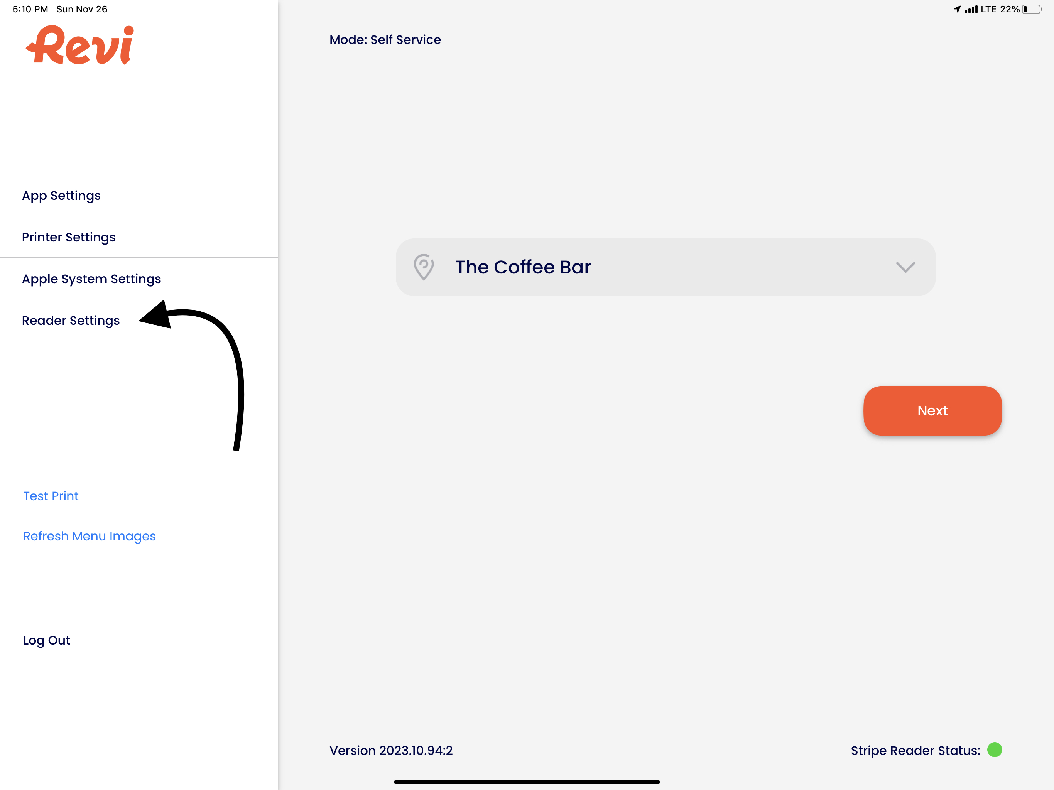1054x790 pixels.
Task: Click the location pin icon
Action: tap(423, 267)
